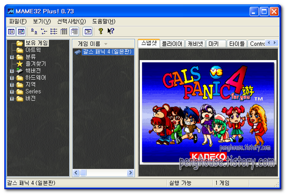Switch to small icons view
The height and width of the screenshot is (194, 286).
coord(44,31)
